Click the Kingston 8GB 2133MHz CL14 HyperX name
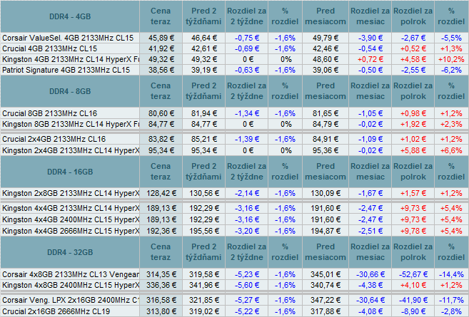The width and height of the screenshot is (469, 317). click(71, 124)
